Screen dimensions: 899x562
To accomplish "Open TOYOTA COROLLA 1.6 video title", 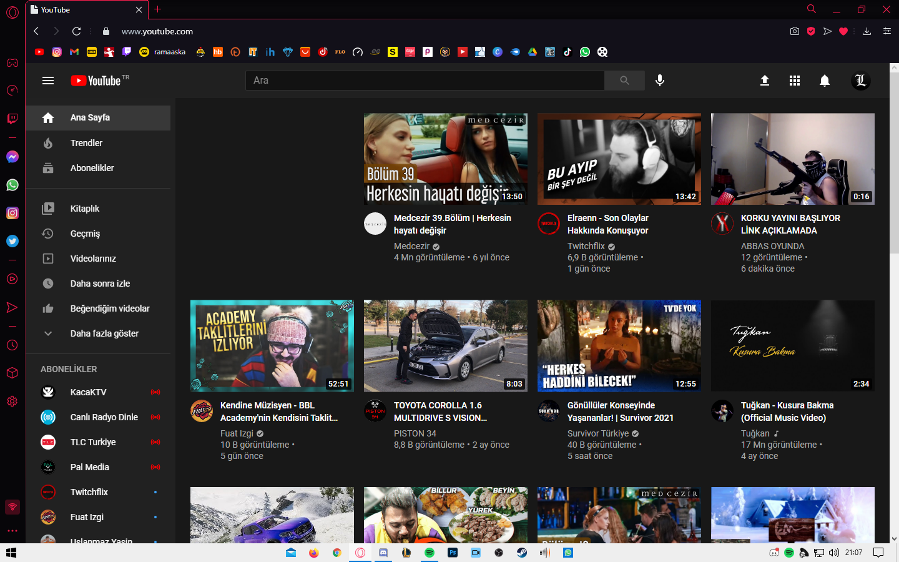I will coord(440,412).
